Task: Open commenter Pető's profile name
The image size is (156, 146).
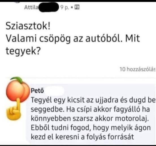Action: click(37, 90)
